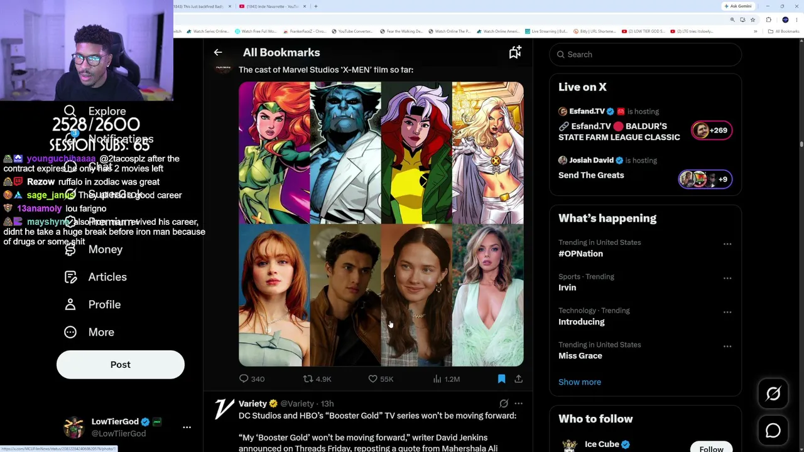View the bottom-left red-haired actress photo

[274, 295]
